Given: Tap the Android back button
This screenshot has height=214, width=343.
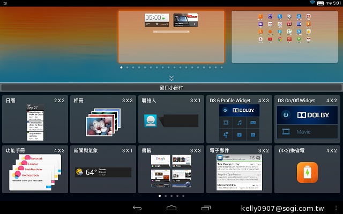Looking at the screenshot, I should coord(137,208).
